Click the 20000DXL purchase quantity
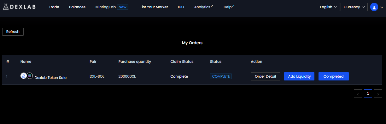Screen dimensions: 386x124 (x=127, y=76)
